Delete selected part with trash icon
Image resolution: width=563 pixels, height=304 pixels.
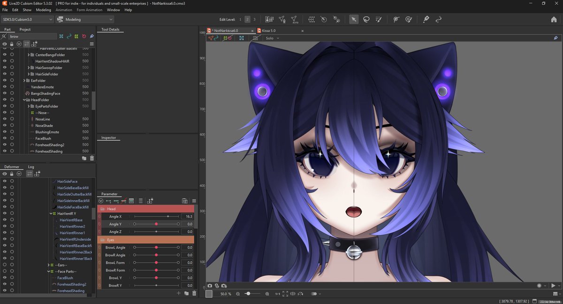coord(91,158)
